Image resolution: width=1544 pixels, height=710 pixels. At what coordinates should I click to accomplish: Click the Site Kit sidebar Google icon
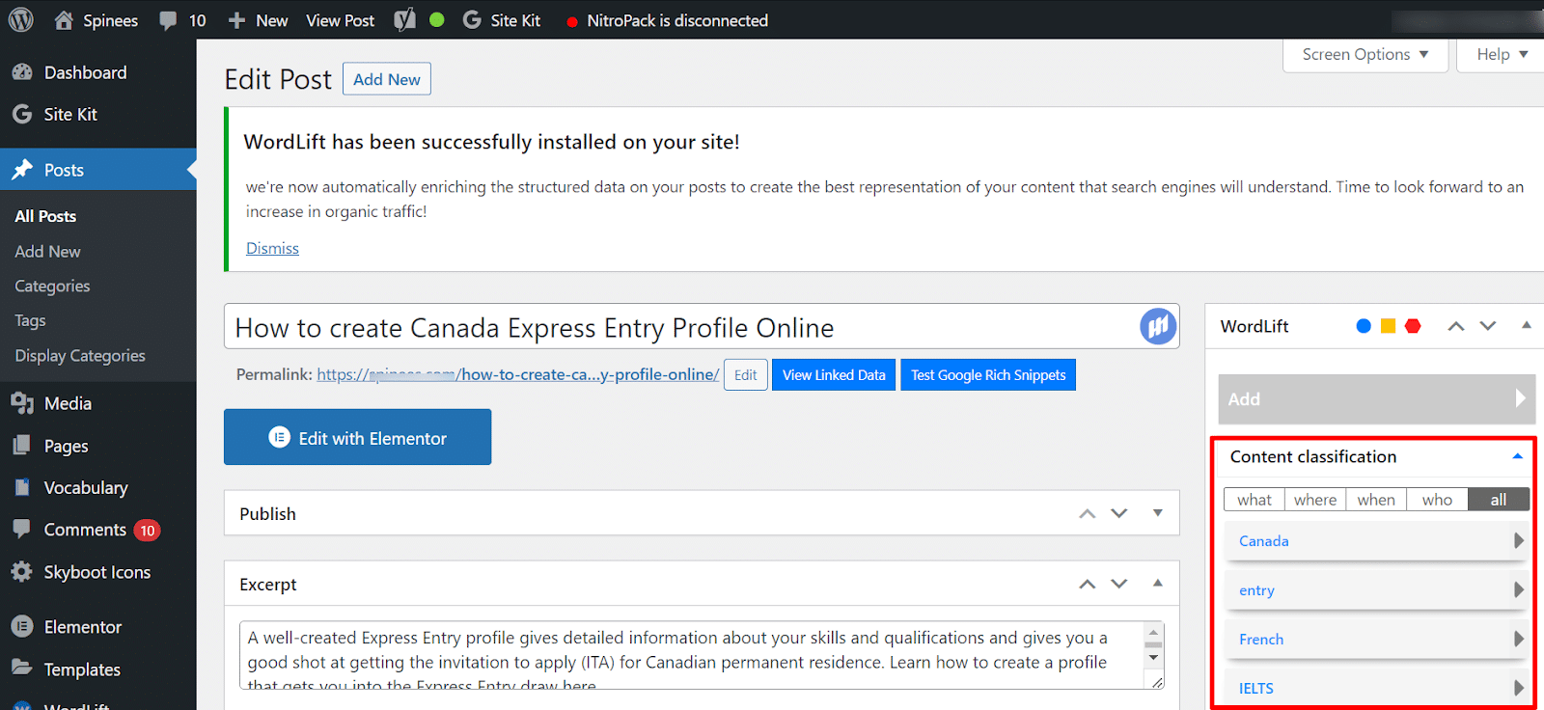coord(22,114)
